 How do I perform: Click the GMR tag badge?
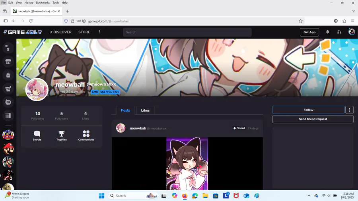point(95,92)
